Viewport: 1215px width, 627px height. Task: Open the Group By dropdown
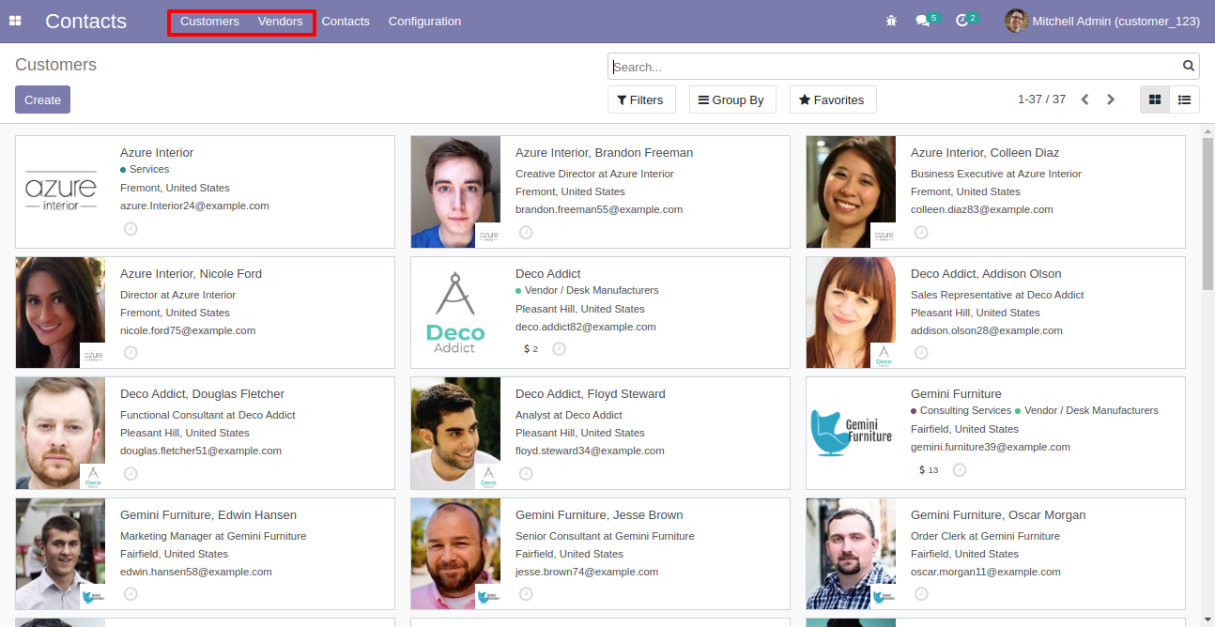[732, 99]
